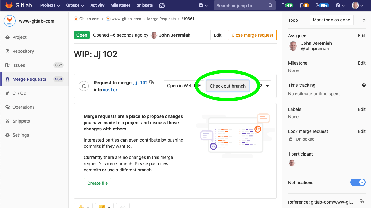This screenshot has height=208, width=371.
Task: Click the GitLab fox logo
Action: click(9, 5)
